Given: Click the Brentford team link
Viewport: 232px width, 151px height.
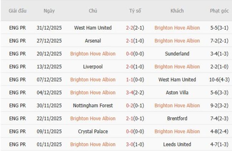Looking at the screenshot, I should [177, 119].
